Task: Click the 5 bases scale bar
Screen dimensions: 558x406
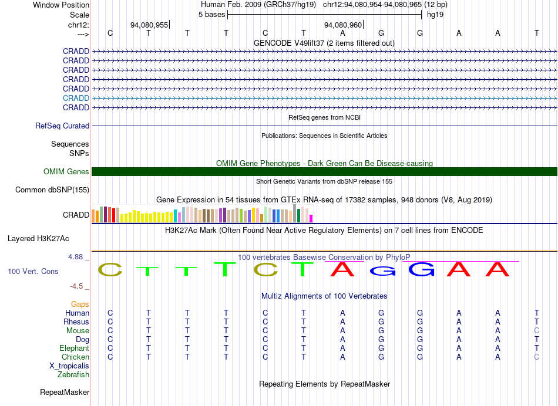Action: [x=325, y=15]
